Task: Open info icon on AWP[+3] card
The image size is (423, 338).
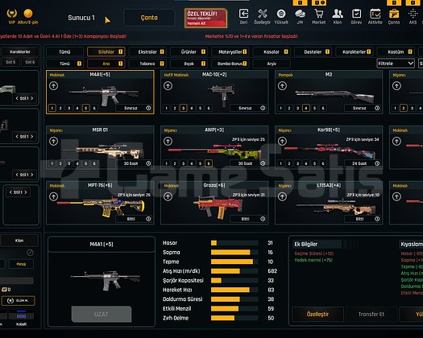Action: pos(263,163)
